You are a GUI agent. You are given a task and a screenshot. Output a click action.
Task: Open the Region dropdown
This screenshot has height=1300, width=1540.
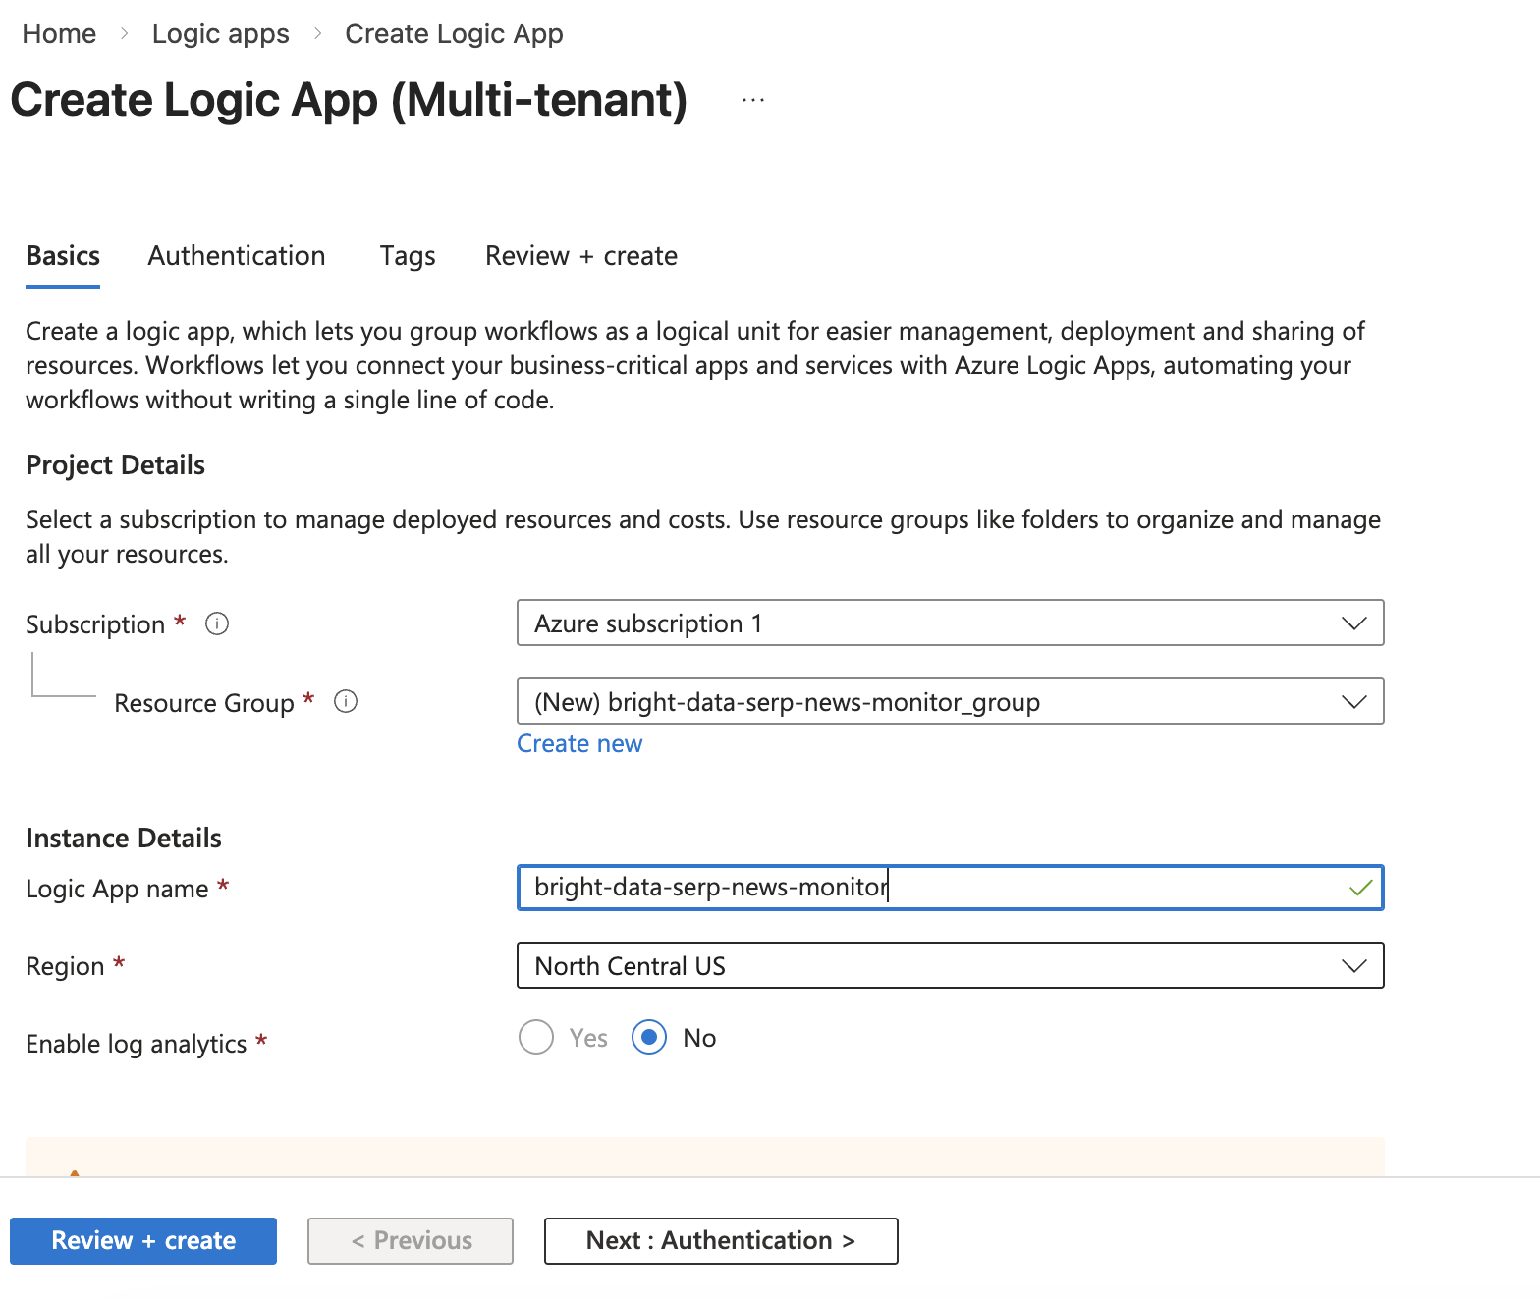pos(950,965)
